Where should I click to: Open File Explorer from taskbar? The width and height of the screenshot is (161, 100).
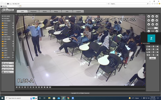coord(49,98)
